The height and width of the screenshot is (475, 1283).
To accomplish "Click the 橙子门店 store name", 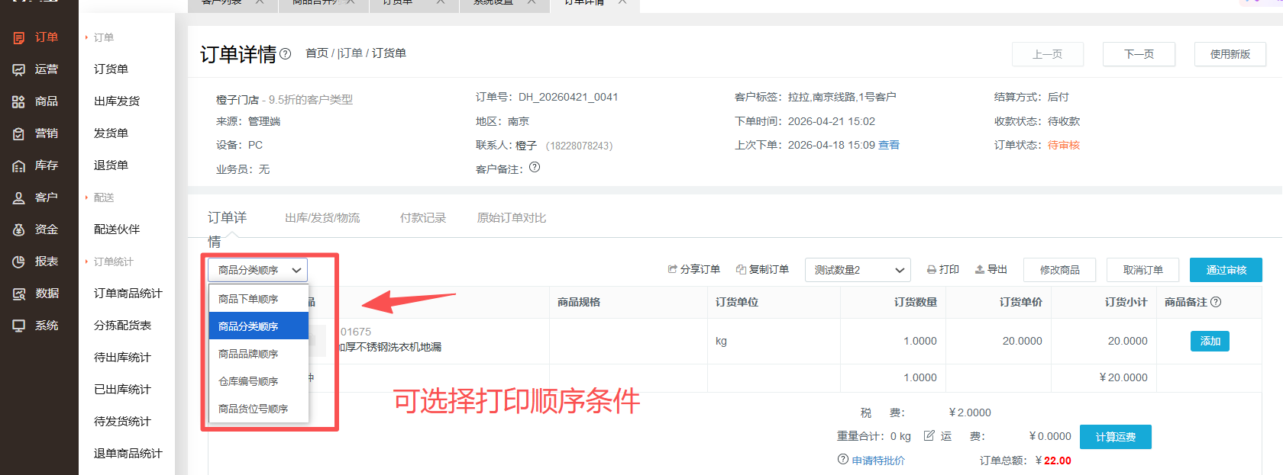I will tap(238, 100).
